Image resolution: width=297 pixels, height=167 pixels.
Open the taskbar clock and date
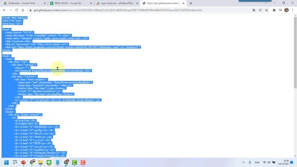coord(284,162)
